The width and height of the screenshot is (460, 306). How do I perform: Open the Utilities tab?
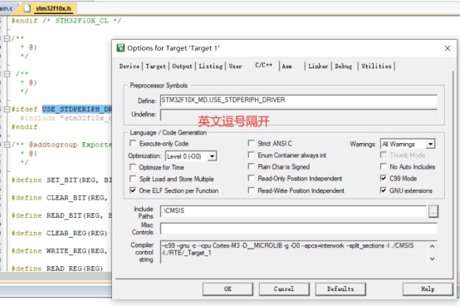click(x=376, y=67)
